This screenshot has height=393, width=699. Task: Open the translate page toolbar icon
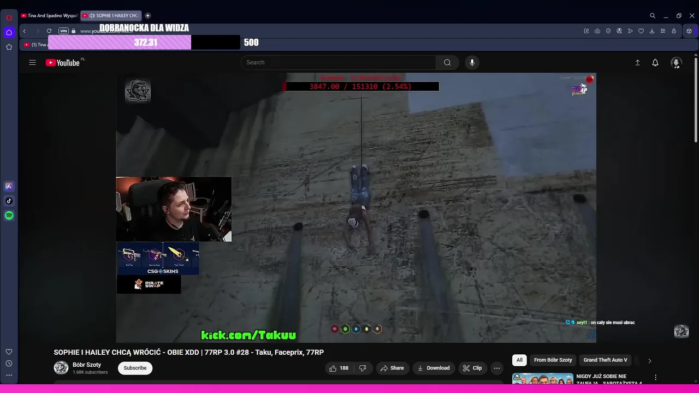pos(619,31)
